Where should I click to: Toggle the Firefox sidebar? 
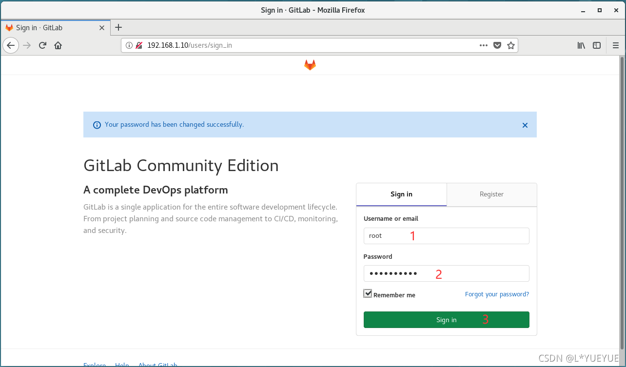pos(597,45)
